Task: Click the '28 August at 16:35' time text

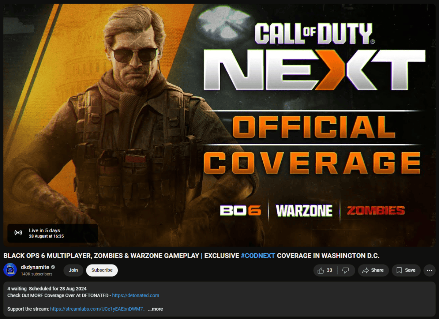Action: [x=46, y=236]
